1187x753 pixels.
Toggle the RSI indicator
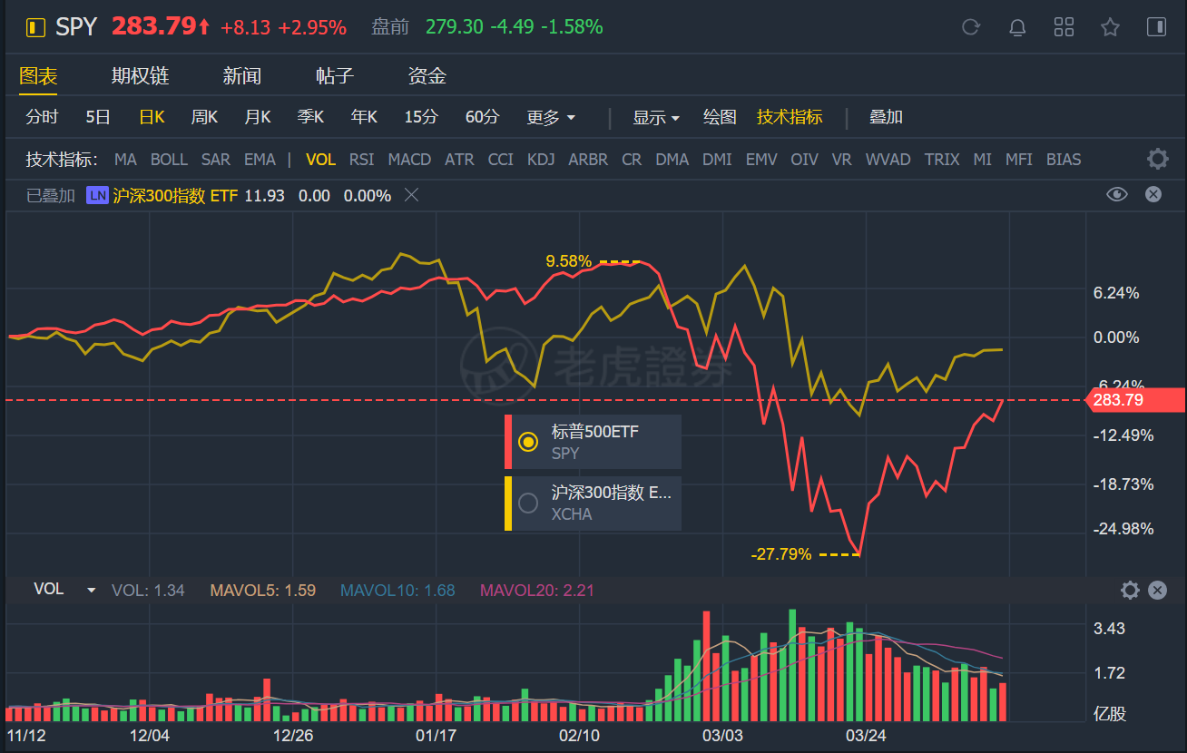click(x=361, y=160)
